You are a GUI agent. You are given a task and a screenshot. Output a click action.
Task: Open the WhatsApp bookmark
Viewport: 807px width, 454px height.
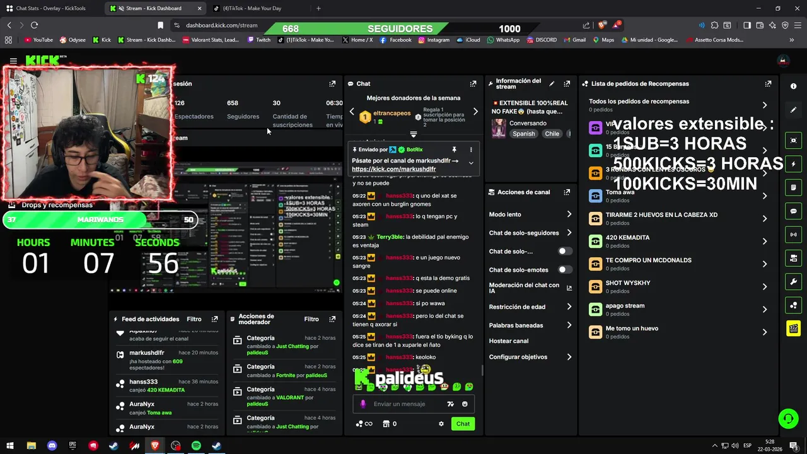[x=502, y=40]
